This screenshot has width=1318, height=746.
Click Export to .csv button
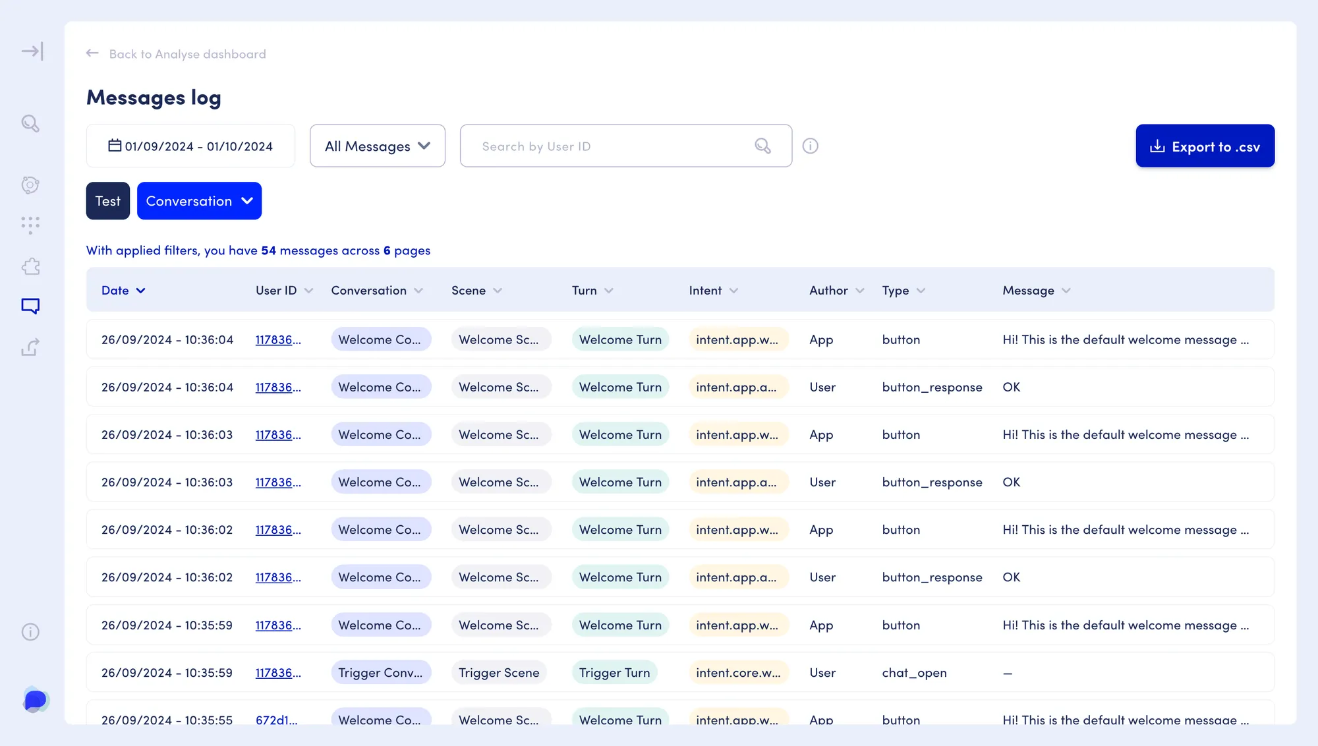pos(1205,146)
